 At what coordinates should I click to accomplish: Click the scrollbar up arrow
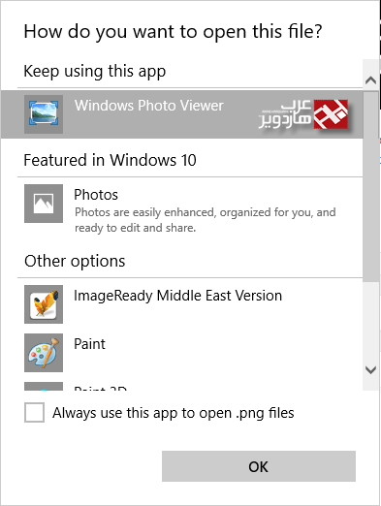coord(370,79)
